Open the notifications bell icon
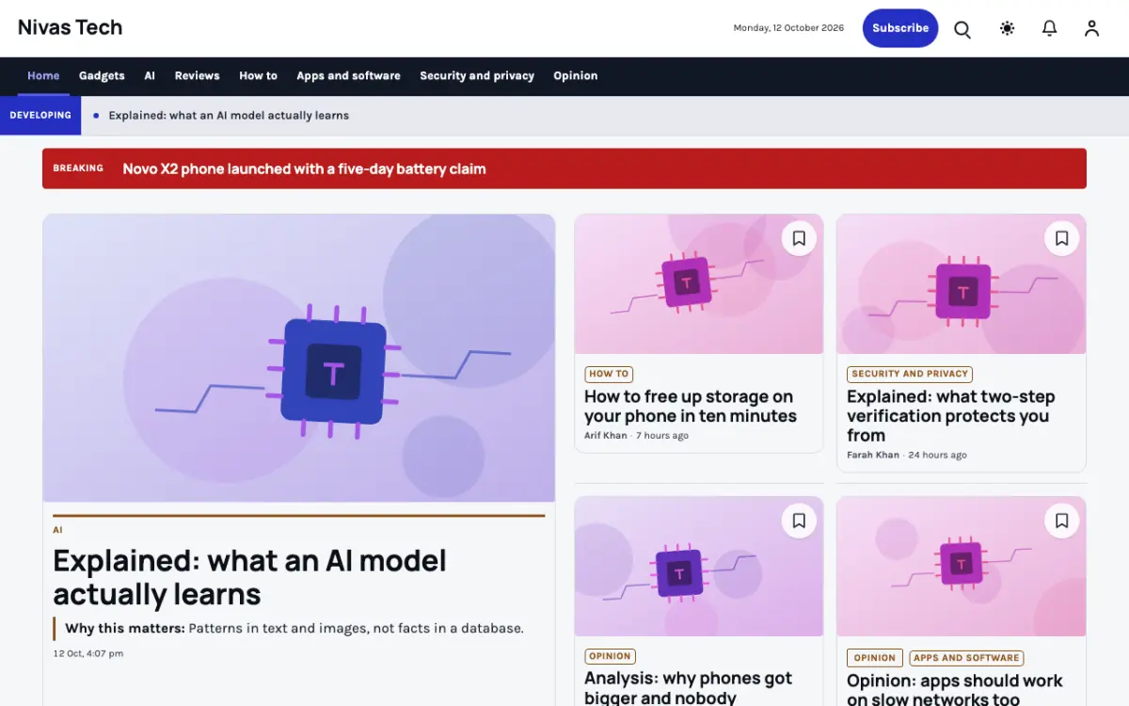1129x706 pixels. point(1050,28)
